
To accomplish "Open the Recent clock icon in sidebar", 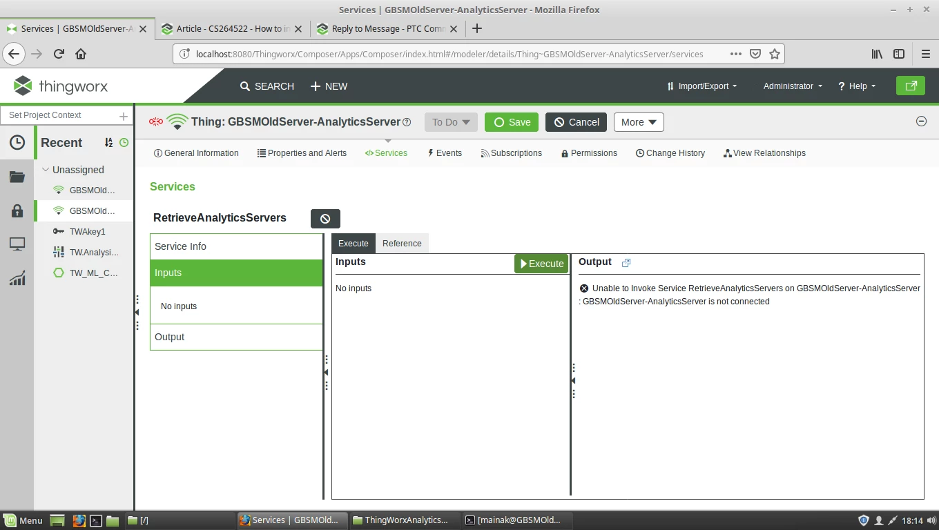I will 17,142.
